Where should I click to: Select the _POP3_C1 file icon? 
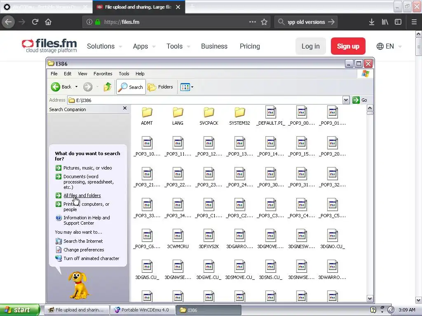(209, 204)
